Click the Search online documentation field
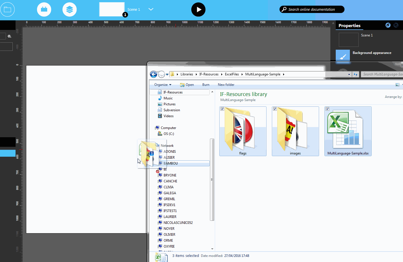The height and width of the screenshot is (262, 403). point(312,9)
